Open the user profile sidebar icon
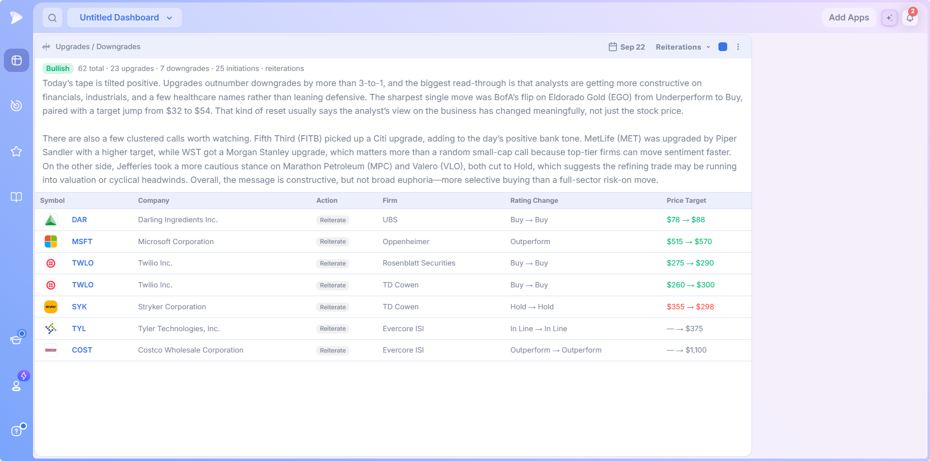Image resolution: width=930 pixels, height=461 pixels. pos(17,386)
